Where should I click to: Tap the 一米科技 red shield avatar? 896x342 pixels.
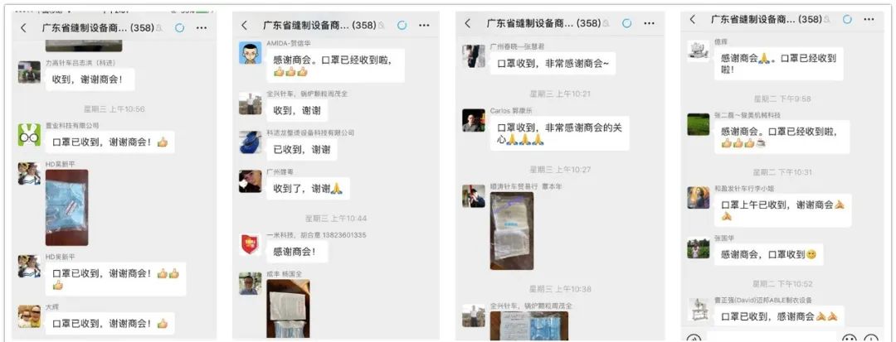(250, 244)
